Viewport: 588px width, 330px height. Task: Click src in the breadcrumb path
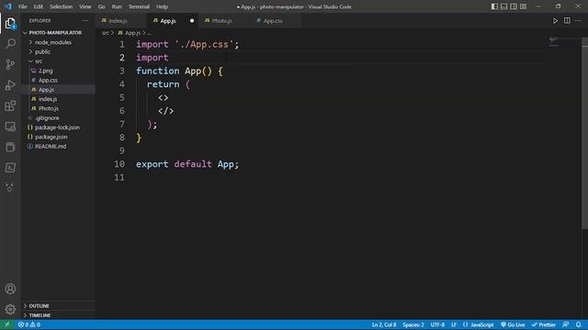coord(106,33)
